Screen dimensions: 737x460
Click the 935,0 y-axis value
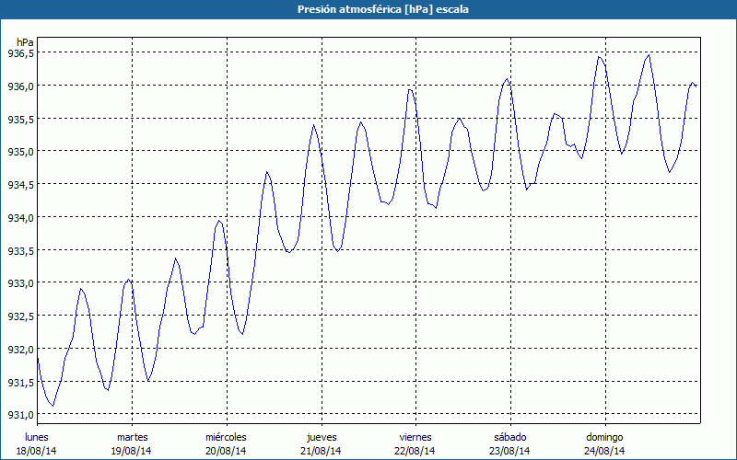click(21, 152)
